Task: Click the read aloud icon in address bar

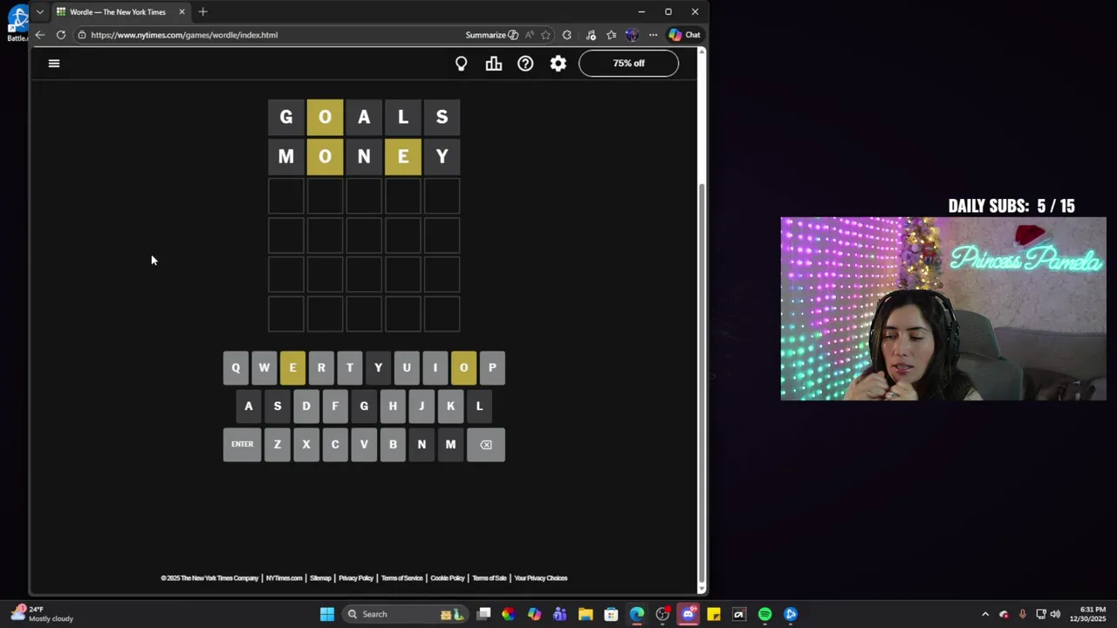Action: pyautogui.click(x=529, y=35)
